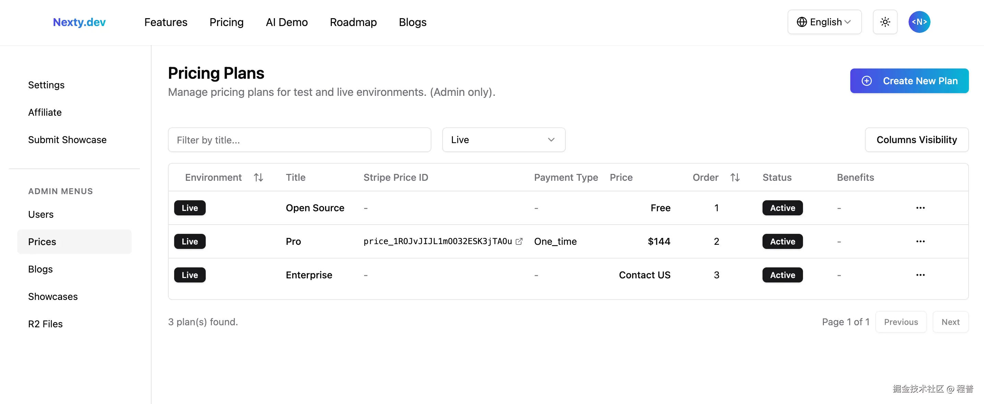Click the Filter by title input field
Screen dimensions: 984x404
coord(299,140)
